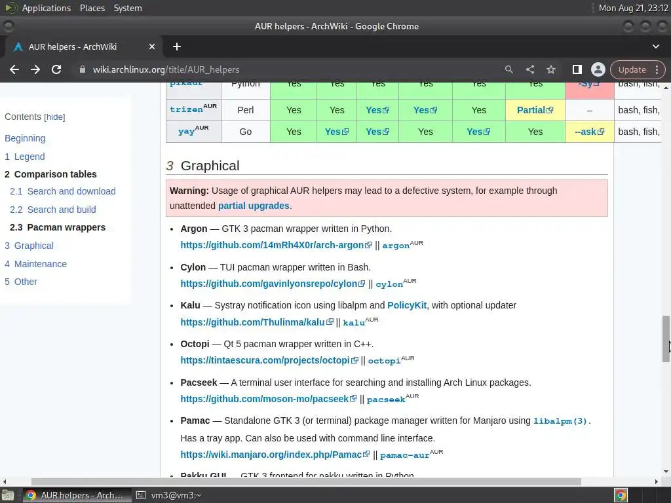Open the Applications menu
Viewport: 671px width, 503px height.
tap(47, 8)
